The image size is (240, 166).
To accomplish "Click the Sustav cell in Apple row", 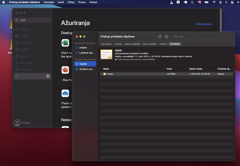I will 221,74.
